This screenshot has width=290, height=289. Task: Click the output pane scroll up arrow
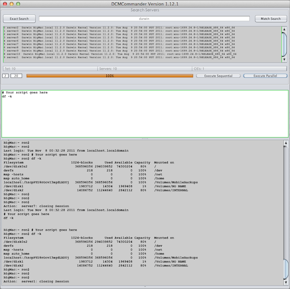(x=286, y=143)
